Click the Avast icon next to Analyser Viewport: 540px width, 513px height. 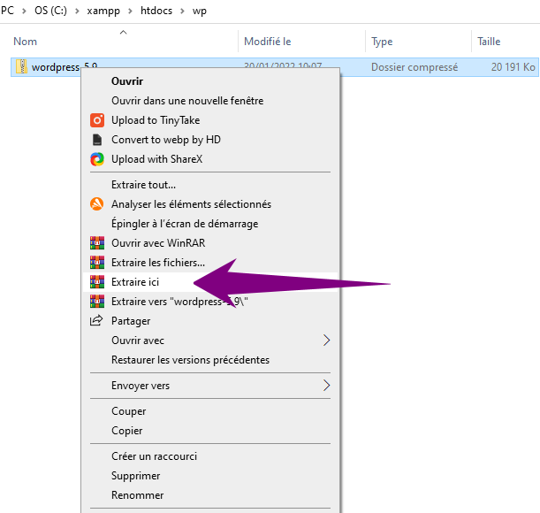pos(97,204)
